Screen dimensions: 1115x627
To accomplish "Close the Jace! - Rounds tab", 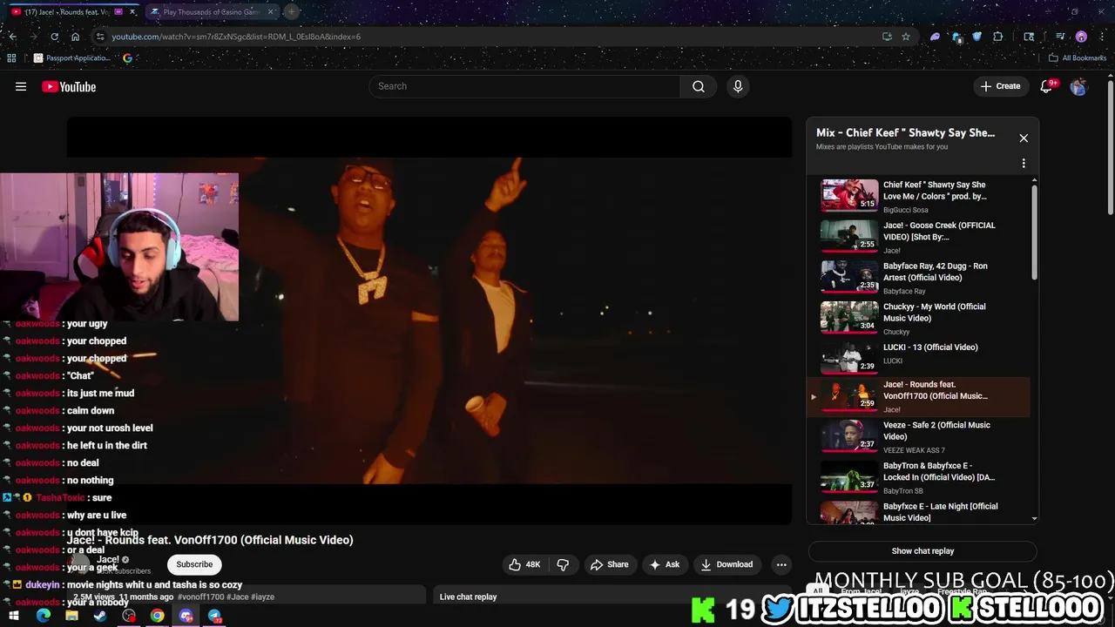I will 132,12.
